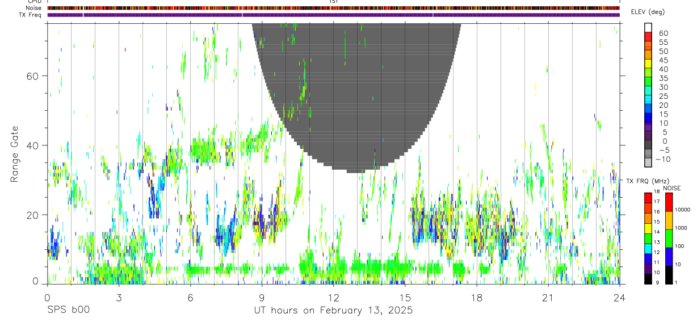Click the x-axis tick label '9'
This screenshot has height=322, width=697.
point(262,297)
